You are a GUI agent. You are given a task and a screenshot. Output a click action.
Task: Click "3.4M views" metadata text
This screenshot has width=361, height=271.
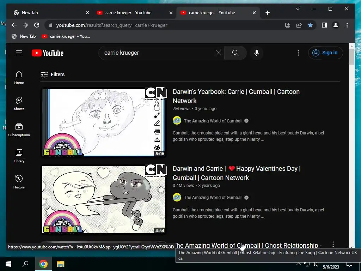[x=183, y=186]
